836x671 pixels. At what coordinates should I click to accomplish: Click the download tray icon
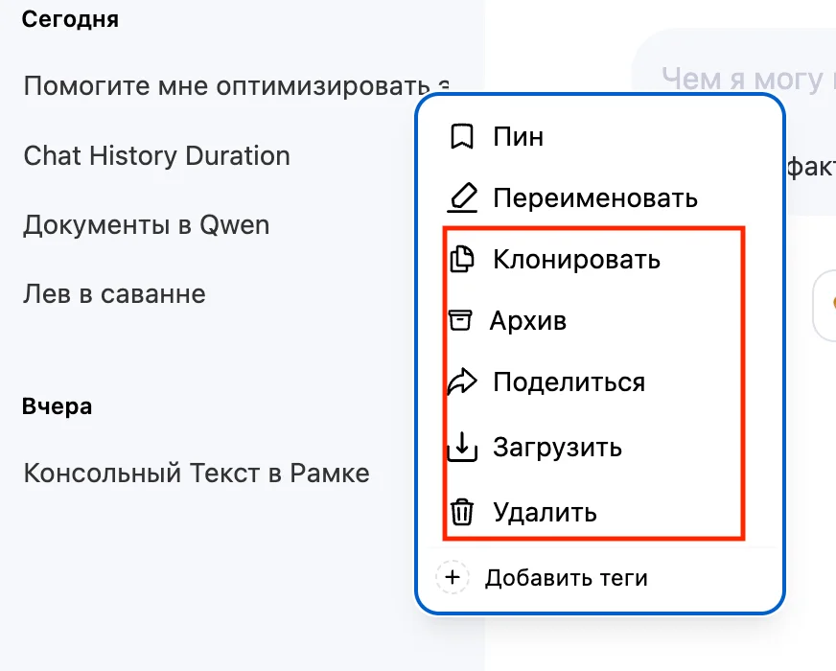[x=462, y=447]
